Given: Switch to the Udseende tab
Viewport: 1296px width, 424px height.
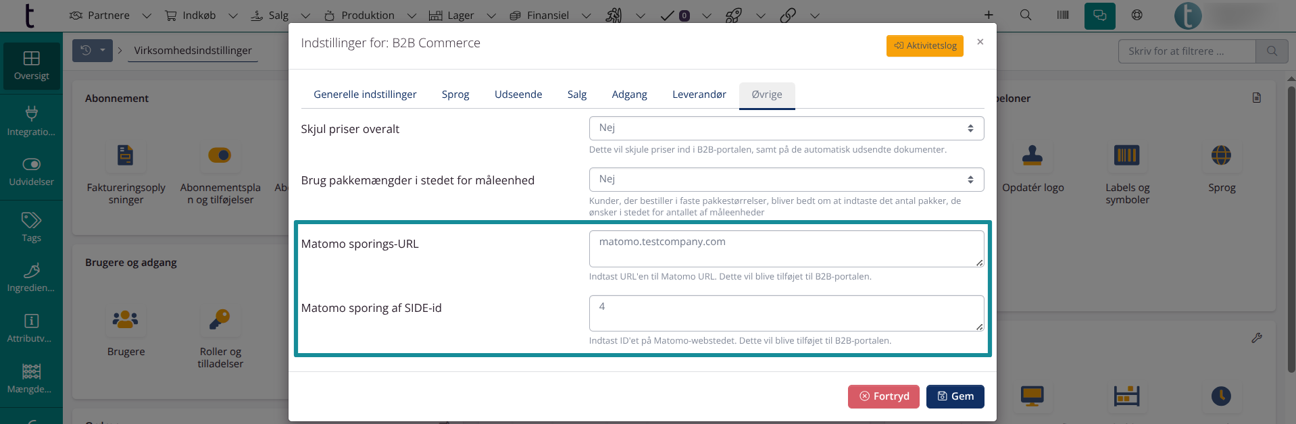Looking at the screenshot, I should click(x=518, y=95).
